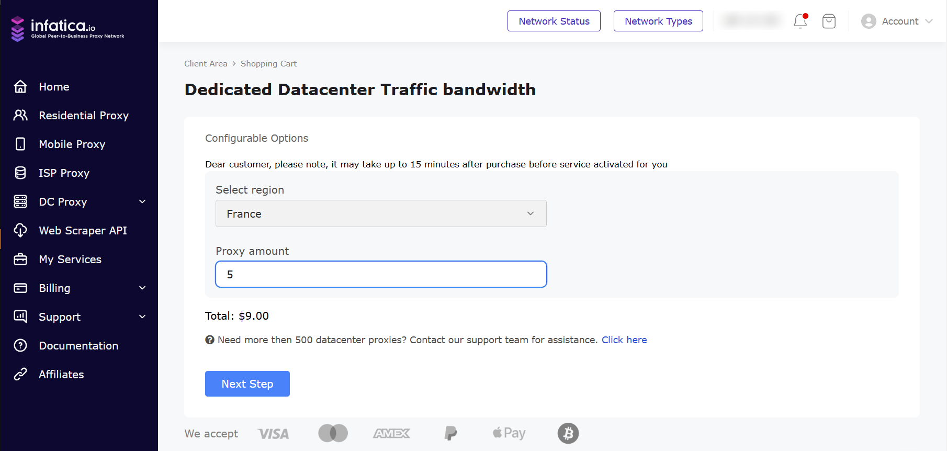Click the infatica.io logo
The height and width of the screenshot is (451, 947).
point(67,28)
